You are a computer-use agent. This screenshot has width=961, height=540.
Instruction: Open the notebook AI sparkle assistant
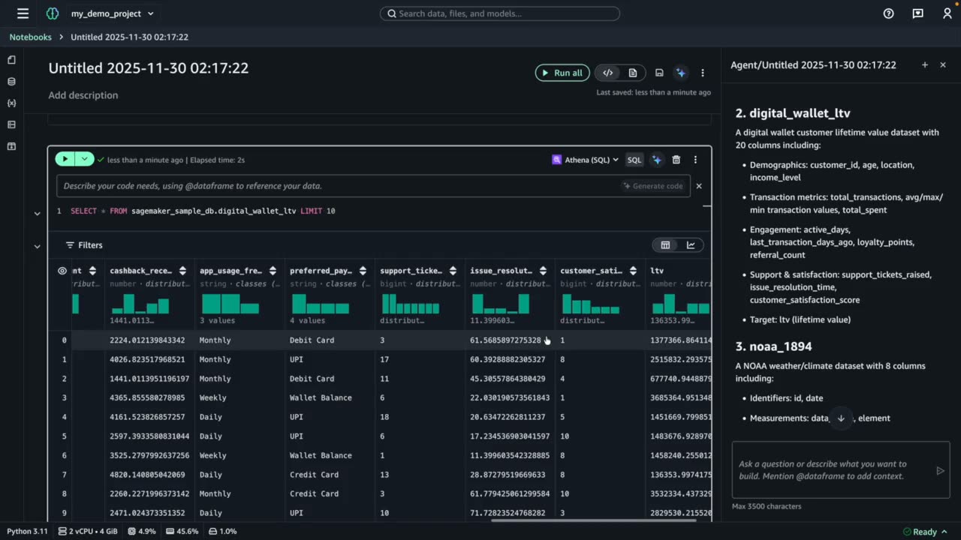point(681,73)
